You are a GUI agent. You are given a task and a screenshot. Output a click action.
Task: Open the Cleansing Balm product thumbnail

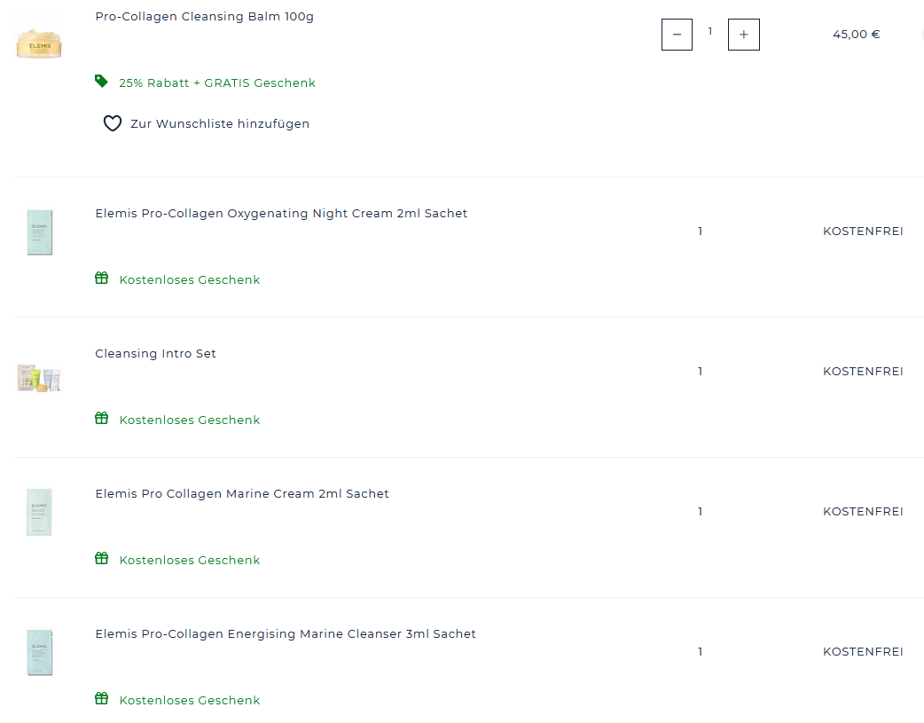point(39,43)
